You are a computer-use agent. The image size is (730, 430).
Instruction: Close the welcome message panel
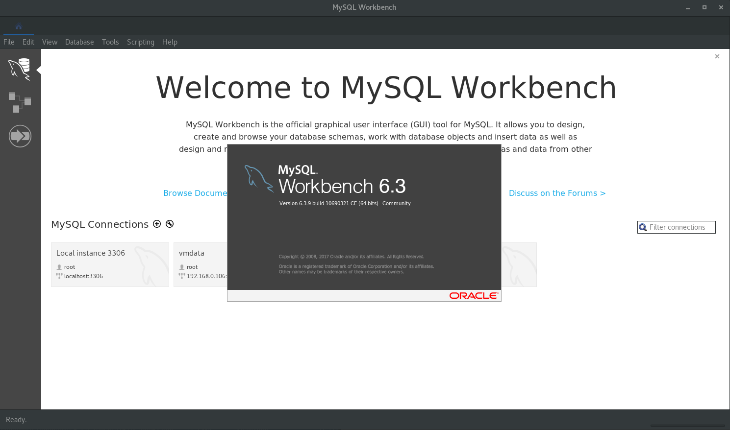[x=717, y=56]
